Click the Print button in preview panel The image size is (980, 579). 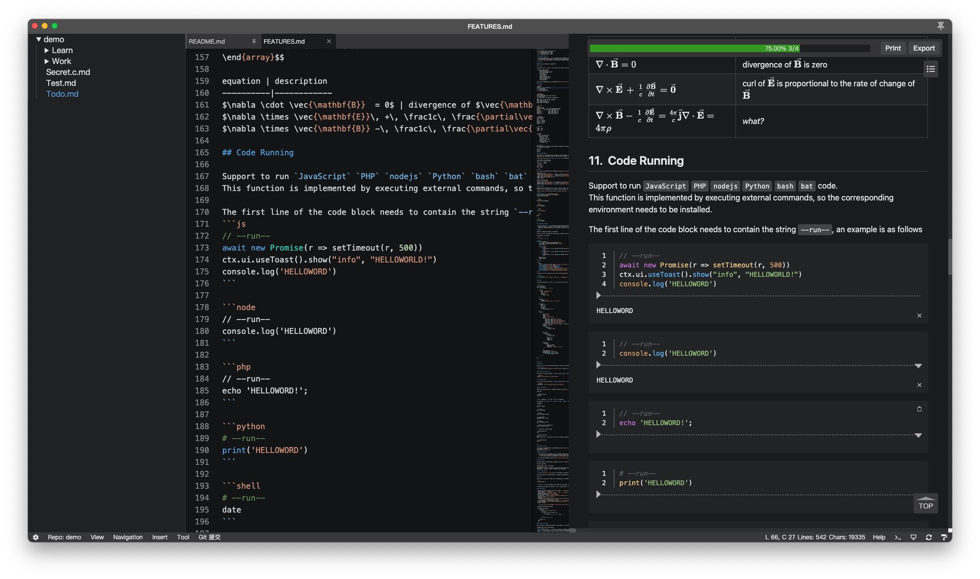pyautogui.click(x=893, y=48)
